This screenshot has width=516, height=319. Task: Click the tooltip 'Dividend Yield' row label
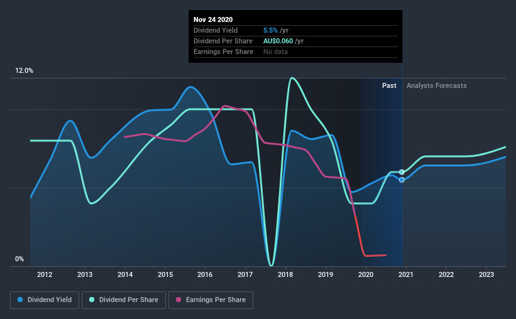[216, 30]
